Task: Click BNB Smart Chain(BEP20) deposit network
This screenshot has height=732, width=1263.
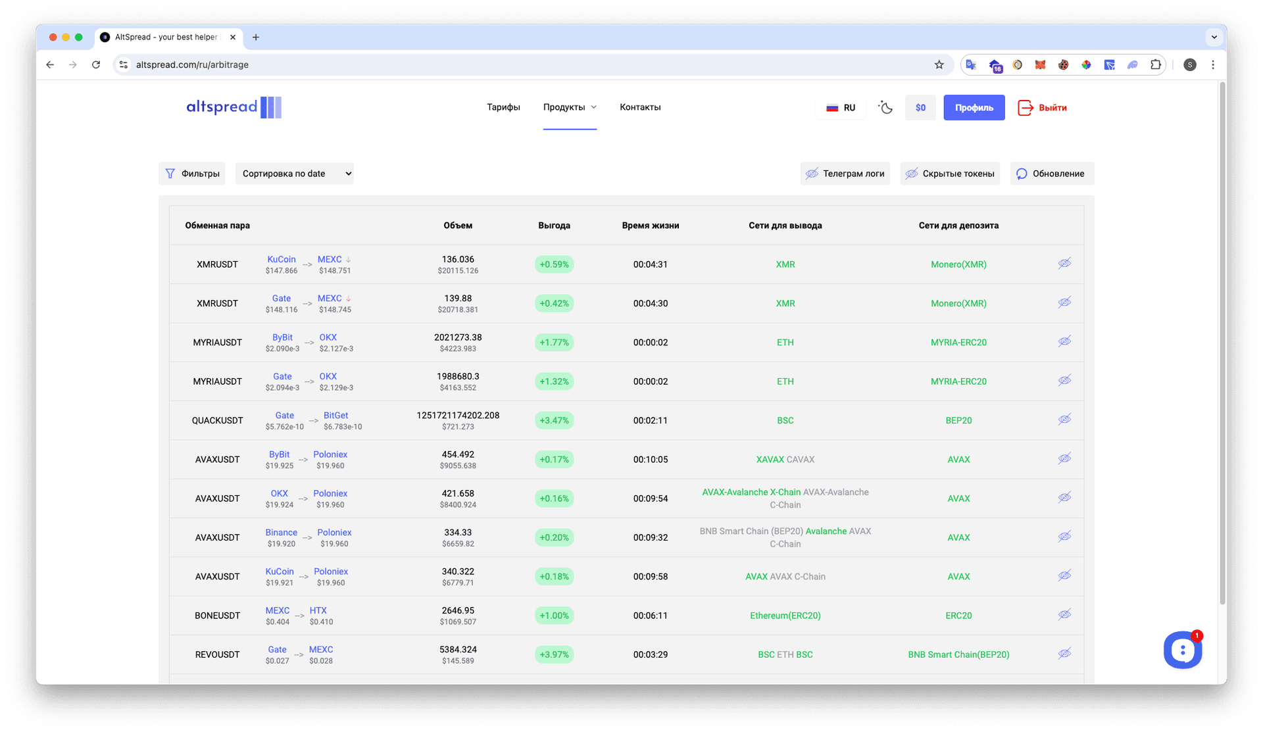Action: (x=958, y=654)
